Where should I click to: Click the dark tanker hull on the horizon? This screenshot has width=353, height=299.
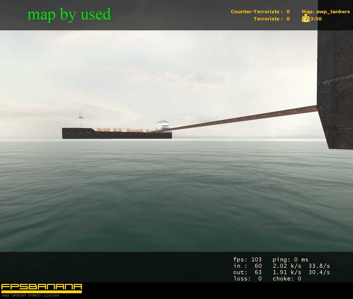[117, 133]
